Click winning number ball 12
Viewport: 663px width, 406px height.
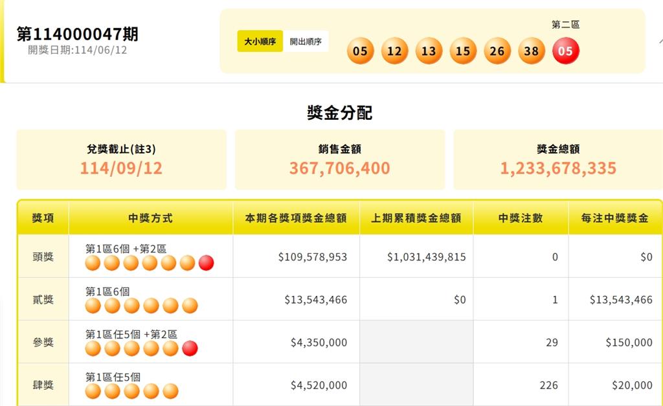click(394, 51)
